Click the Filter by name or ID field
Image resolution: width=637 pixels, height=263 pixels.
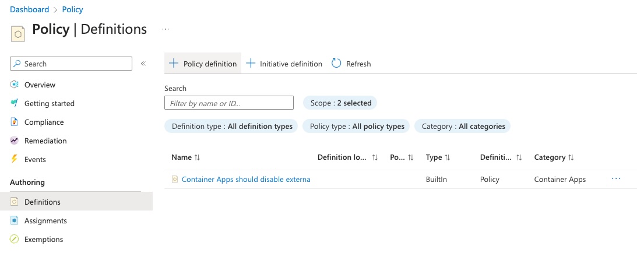click(x=228, y=103)
